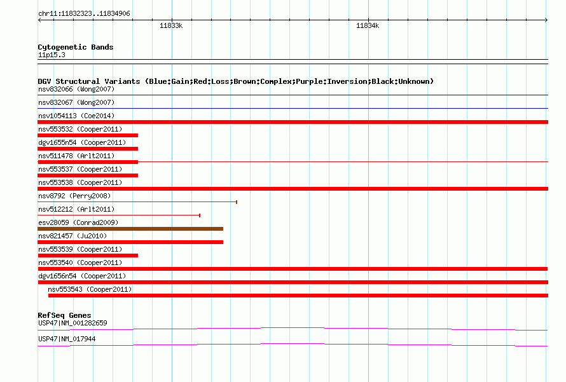Click the 11833k ruler tick label
This screenshot has width=566, height=382.
pyautogui.click(x=171, y=25)
